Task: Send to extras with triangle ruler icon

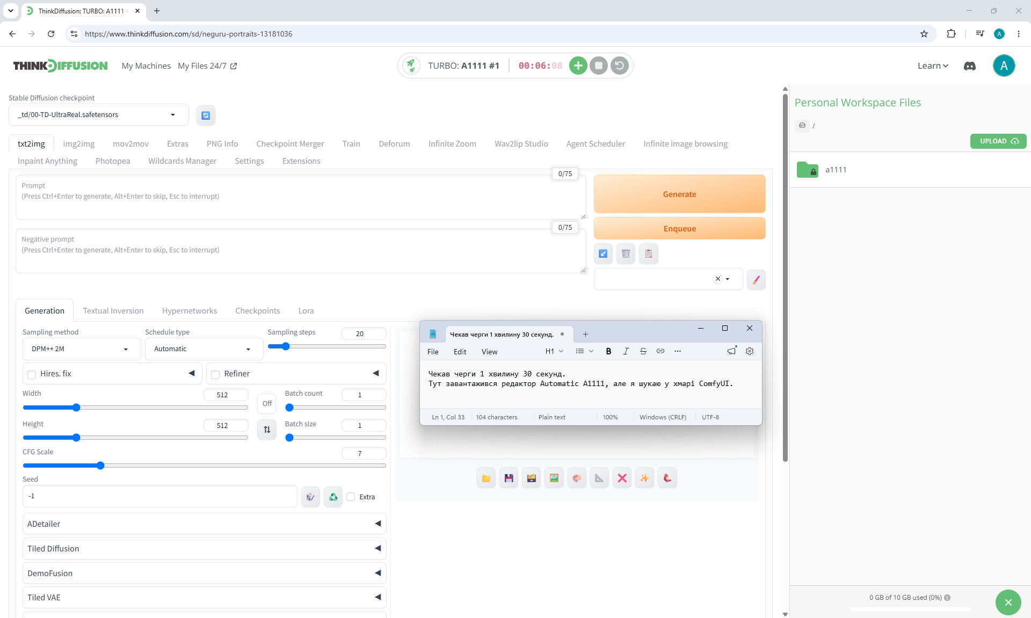Action: (x=599, y=478)
